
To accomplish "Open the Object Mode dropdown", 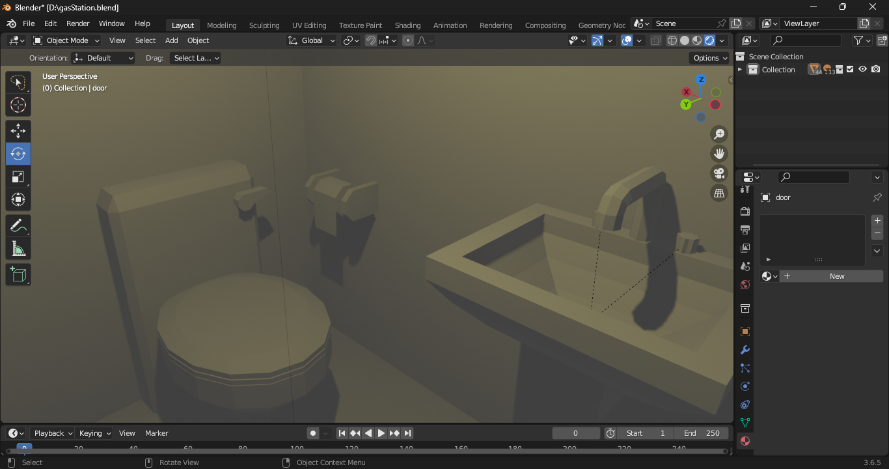I will [66, 40].
